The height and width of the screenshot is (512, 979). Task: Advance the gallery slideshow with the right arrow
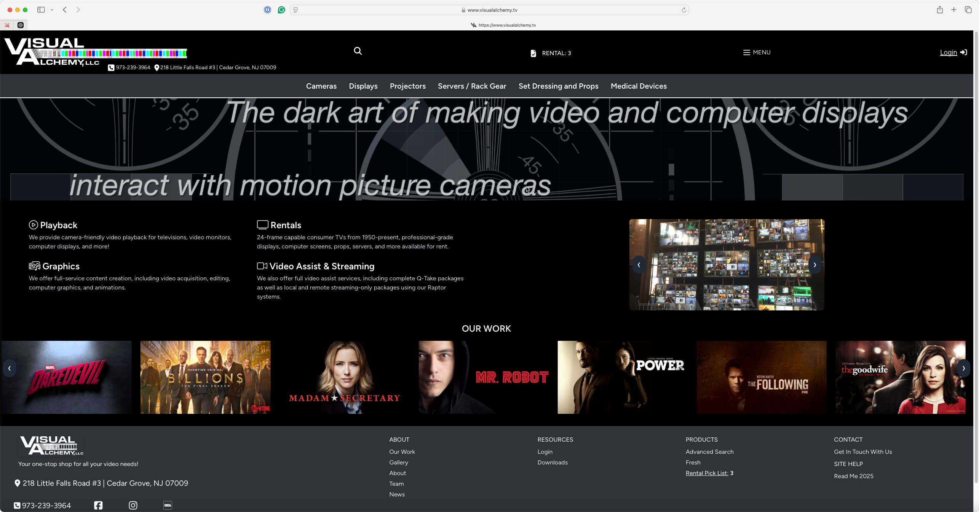815,265
